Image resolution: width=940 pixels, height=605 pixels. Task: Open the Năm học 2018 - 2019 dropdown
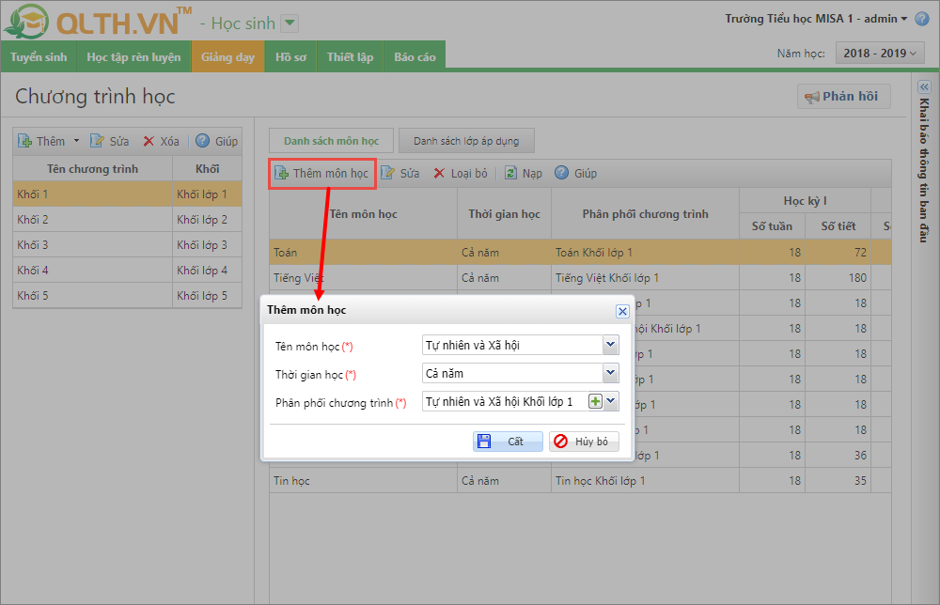coord(880,54)
